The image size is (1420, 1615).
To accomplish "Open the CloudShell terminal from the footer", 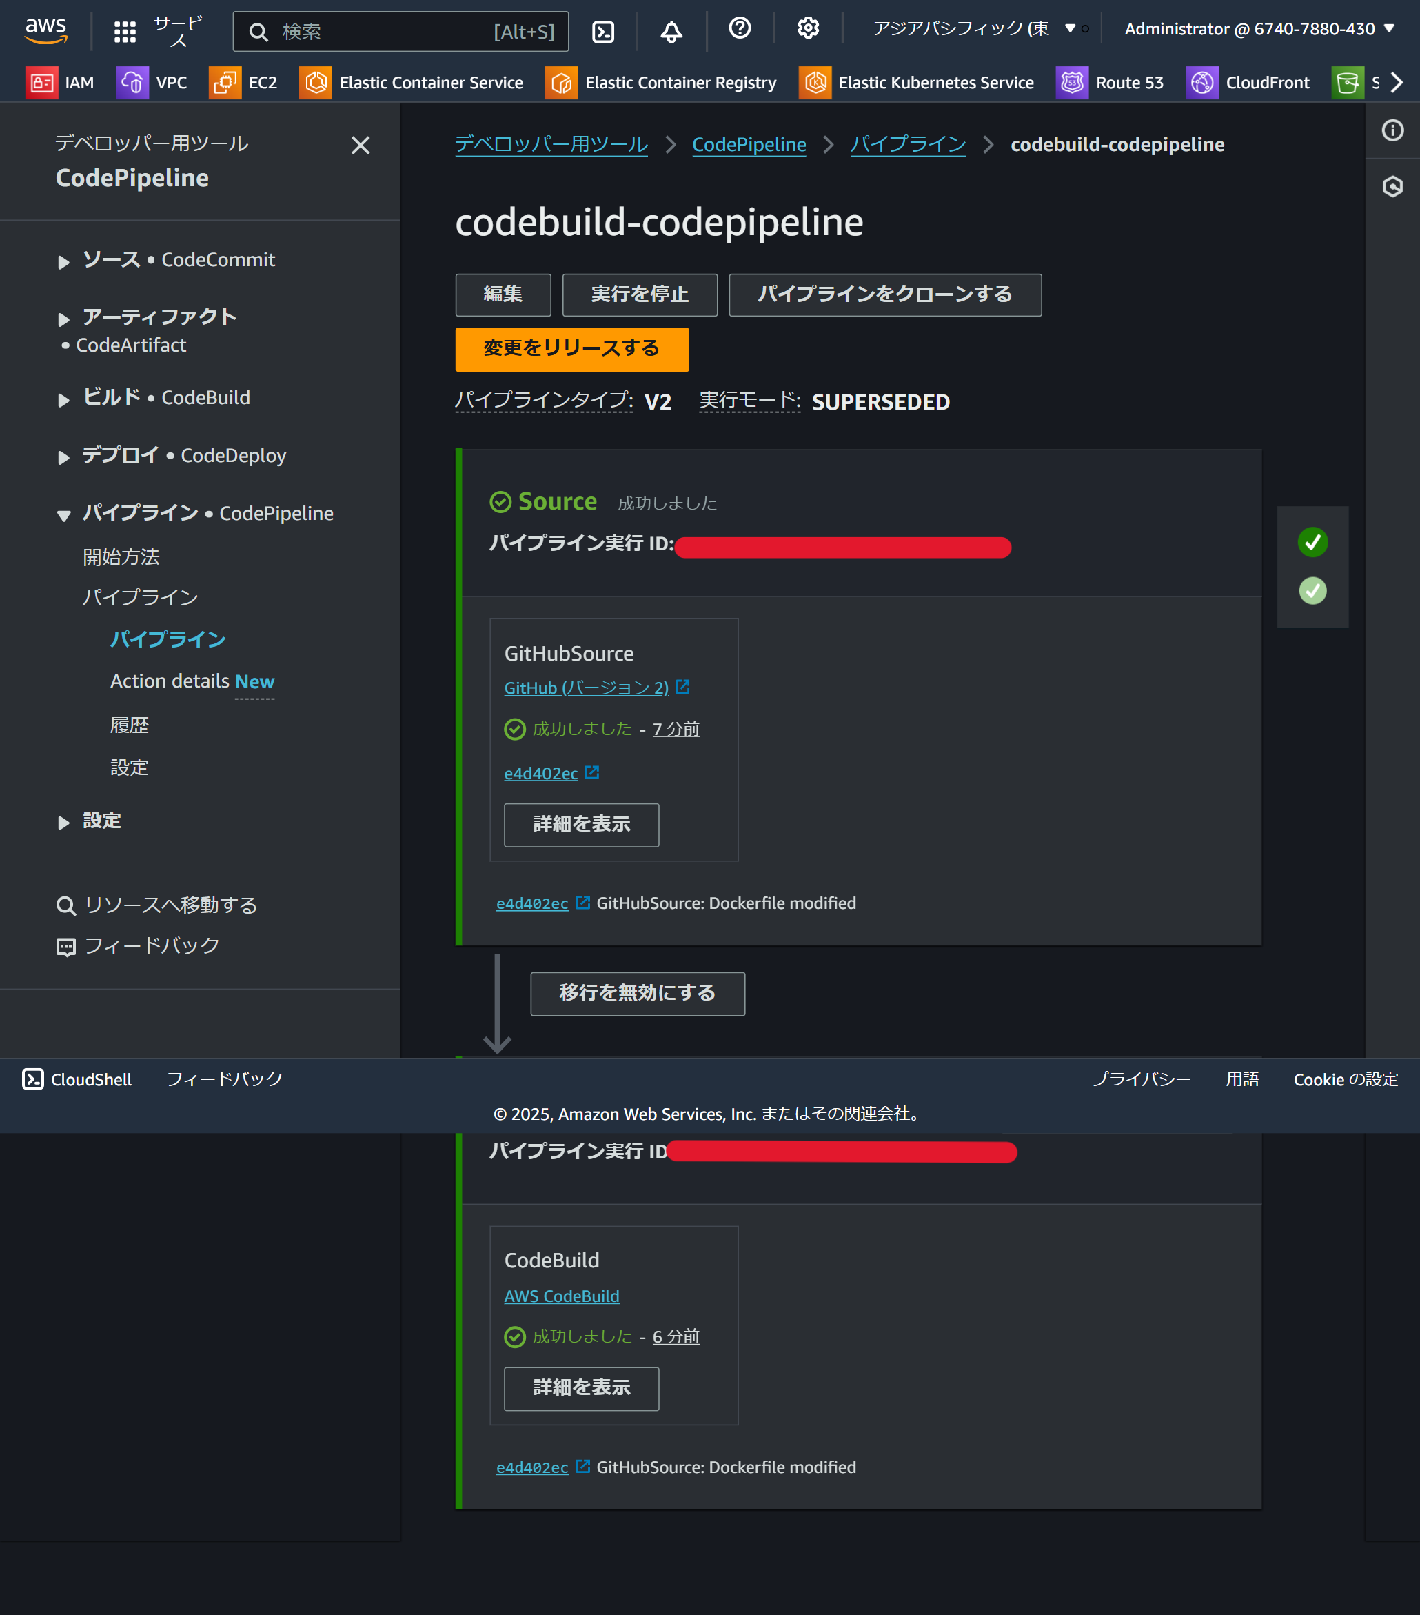I will [77, 1079].
